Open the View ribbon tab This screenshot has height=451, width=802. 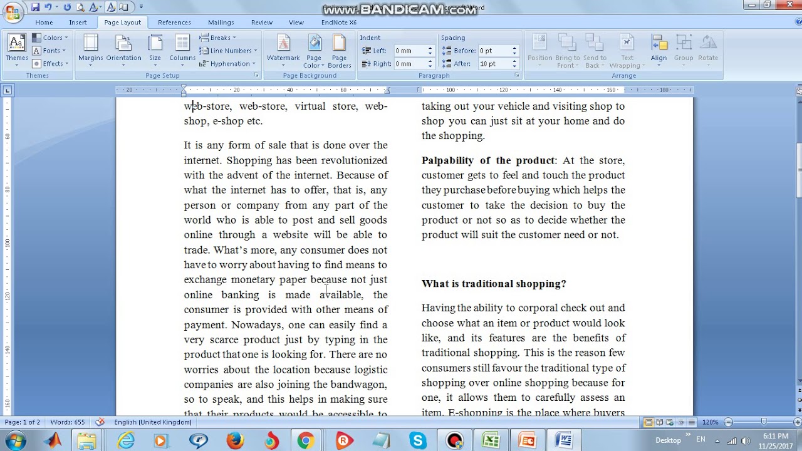coord(296,22)
